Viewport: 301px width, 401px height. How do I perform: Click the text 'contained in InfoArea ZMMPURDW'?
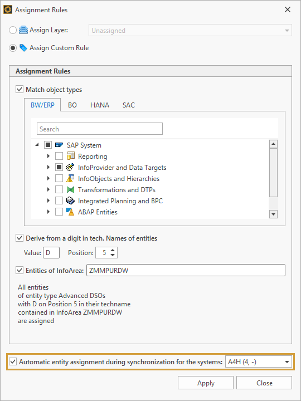click(x=70, y=312)
